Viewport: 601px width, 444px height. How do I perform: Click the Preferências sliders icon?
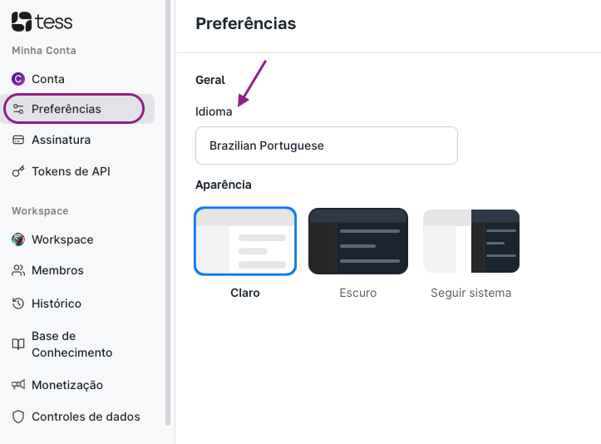pyautogui.click(x=18, y=109)
